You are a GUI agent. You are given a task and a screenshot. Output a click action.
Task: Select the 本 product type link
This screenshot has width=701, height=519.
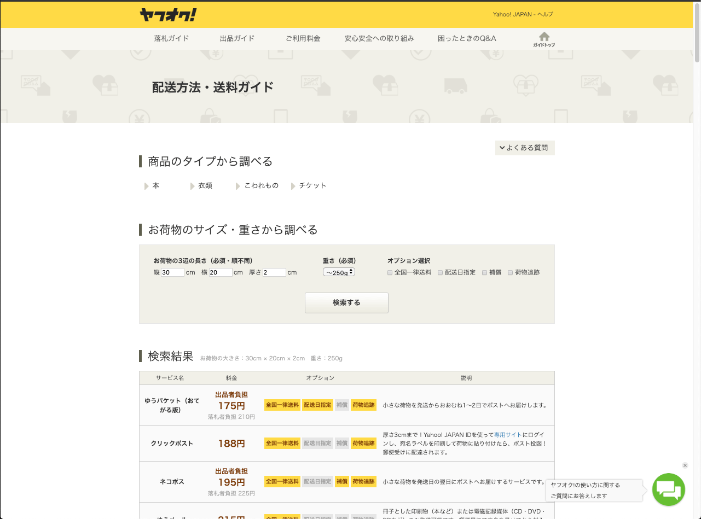coord(156,186)
